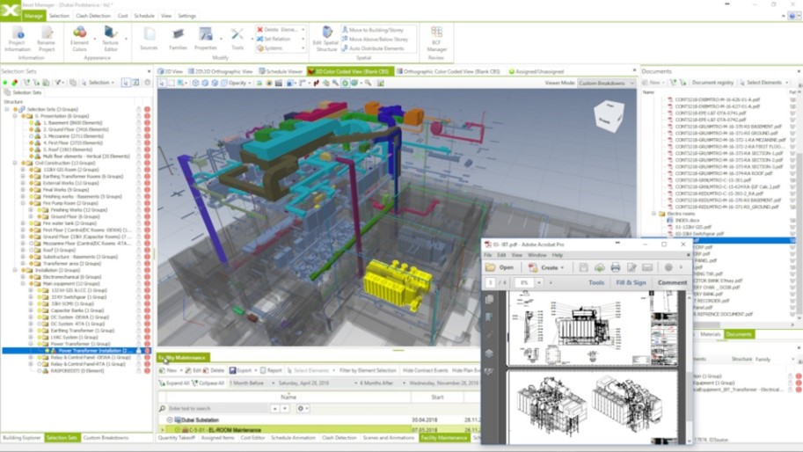Select the 'Power Transformer Installation' row
The width and height of the screenshot is (803, 452).
(x=77, y=351)
